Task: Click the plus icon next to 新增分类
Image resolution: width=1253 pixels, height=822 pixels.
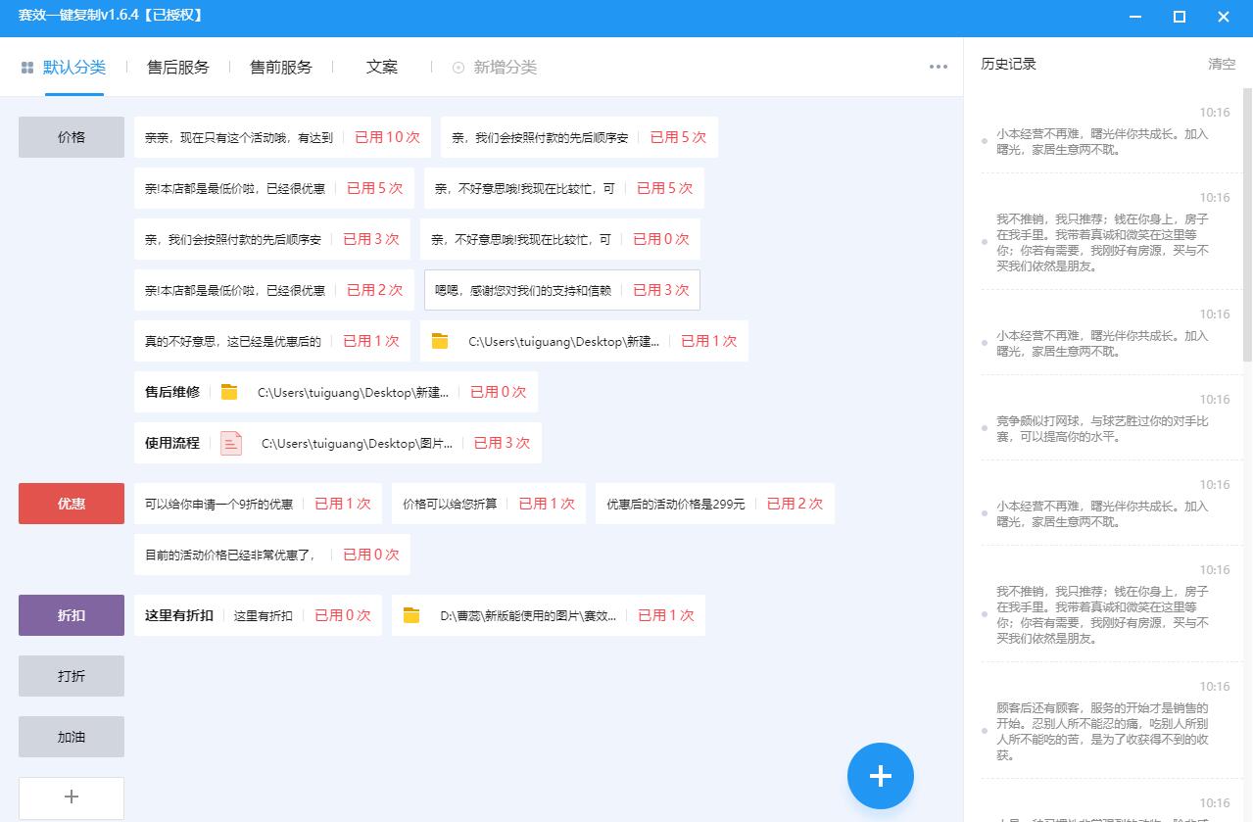Action: 457,69
